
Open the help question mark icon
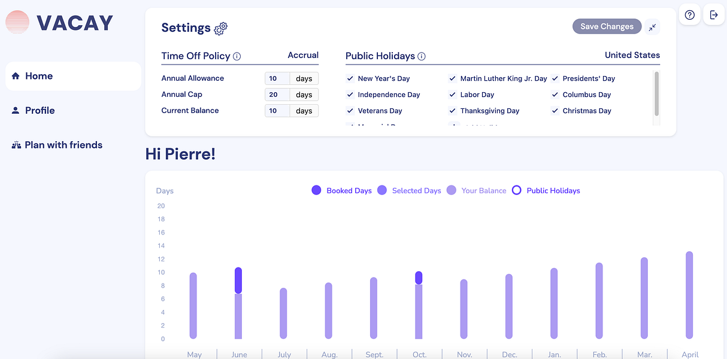[690, 15]
